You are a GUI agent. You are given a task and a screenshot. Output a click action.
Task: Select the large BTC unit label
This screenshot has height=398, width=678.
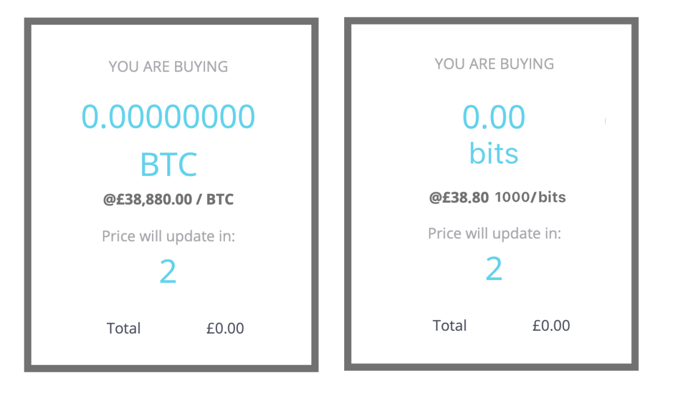pos(168,165)
